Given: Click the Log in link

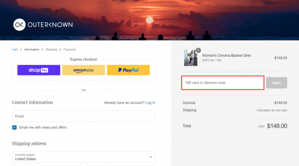Looking at the screenshot, I should coord(150,103).
